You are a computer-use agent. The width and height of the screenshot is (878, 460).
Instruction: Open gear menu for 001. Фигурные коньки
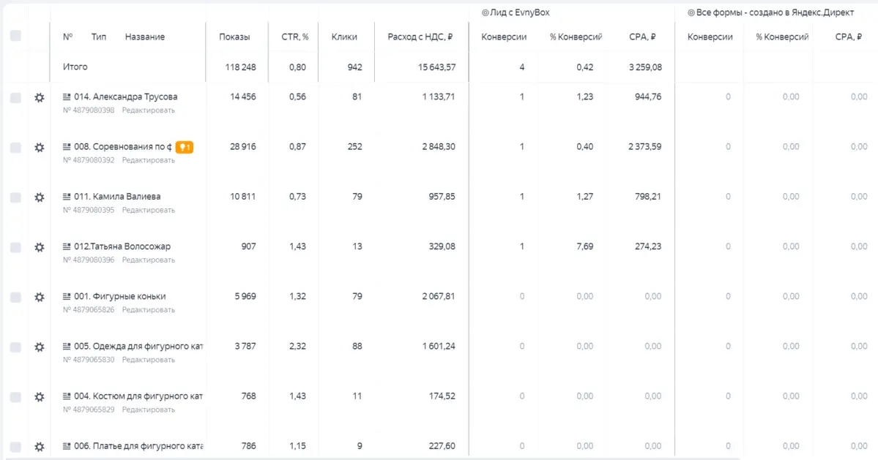click(x=40, y=298)
